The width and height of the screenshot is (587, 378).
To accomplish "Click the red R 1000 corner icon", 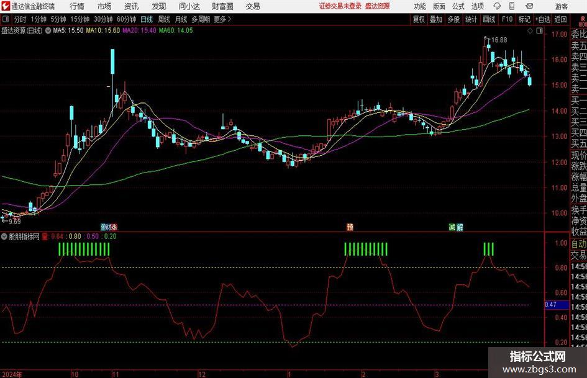I will [x=583, y=21].
